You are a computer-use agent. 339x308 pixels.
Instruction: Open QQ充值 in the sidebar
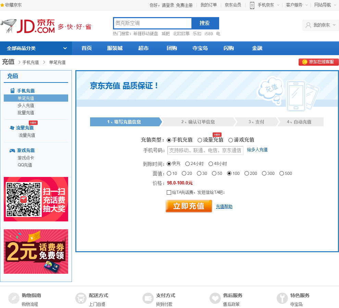coord(25,165)
